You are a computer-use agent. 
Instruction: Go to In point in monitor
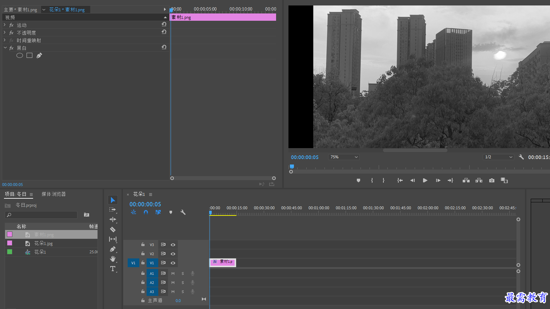pyautogui.click(x=400, y=181)
